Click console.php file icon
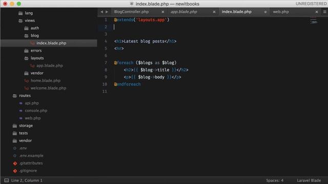328x184 pixels. point(20,111)
